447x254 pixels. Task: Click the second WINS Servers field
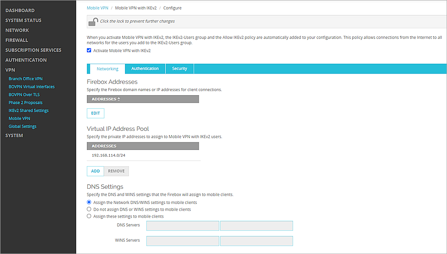coord(257,241)
